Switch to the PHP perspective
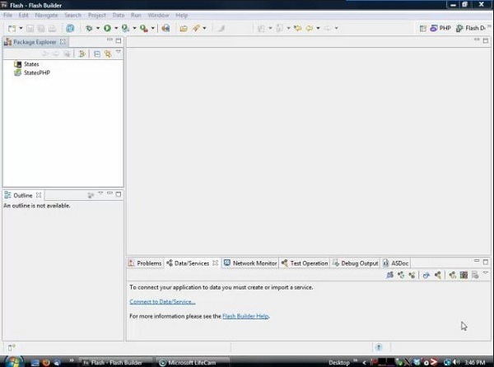Image resolution: width=494 pixels, height=367 pixels. point(440,28)
